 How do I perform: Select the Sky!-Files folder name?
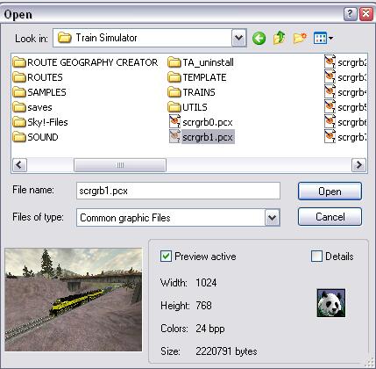[47, 122]
